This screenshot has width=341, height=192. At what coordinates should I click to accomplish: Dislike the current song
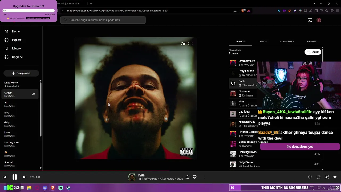[x=195, y=177]
